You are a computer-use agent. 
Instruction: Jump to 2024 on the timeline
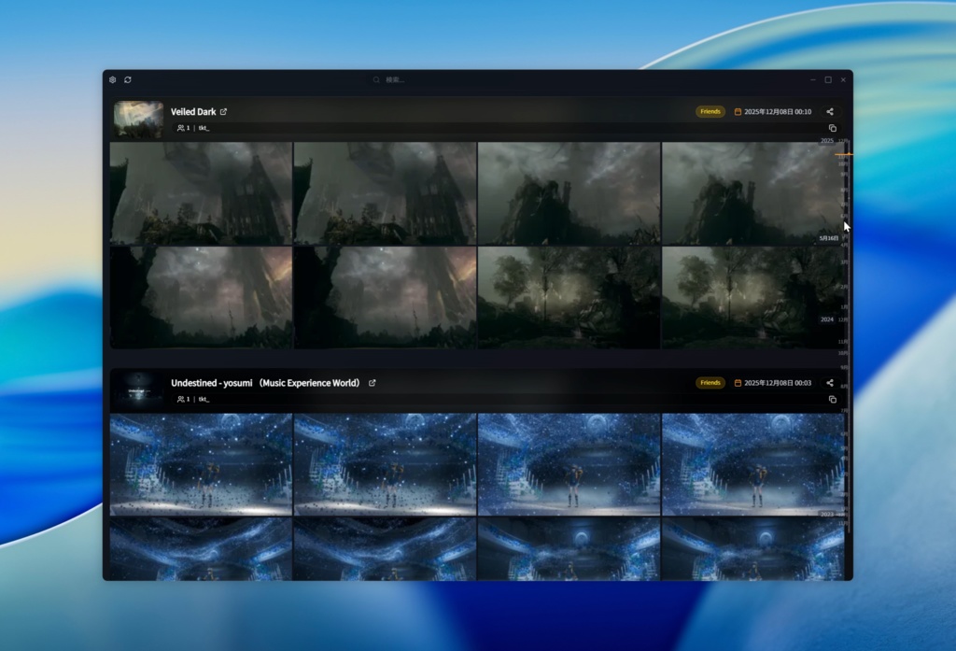(827, 319)
